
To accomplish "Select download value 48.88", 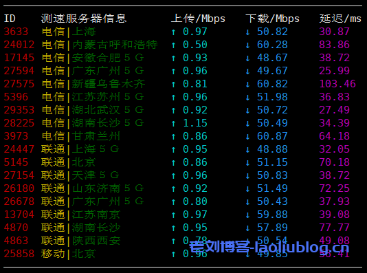I will [272, 149].
